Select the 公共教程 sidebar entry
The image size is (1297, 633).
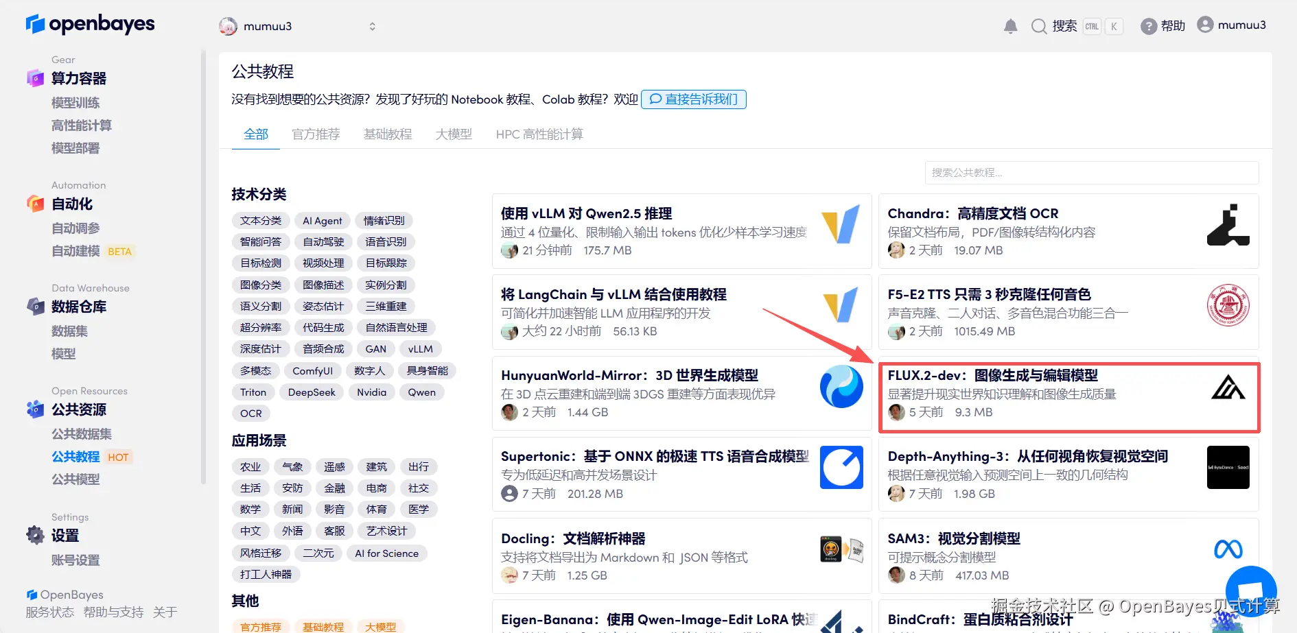(75, 456)
